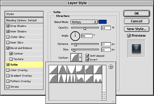Click the Distance value field
Screen dimensions: 154x104
pyautogui.click(x=106, y=44)
